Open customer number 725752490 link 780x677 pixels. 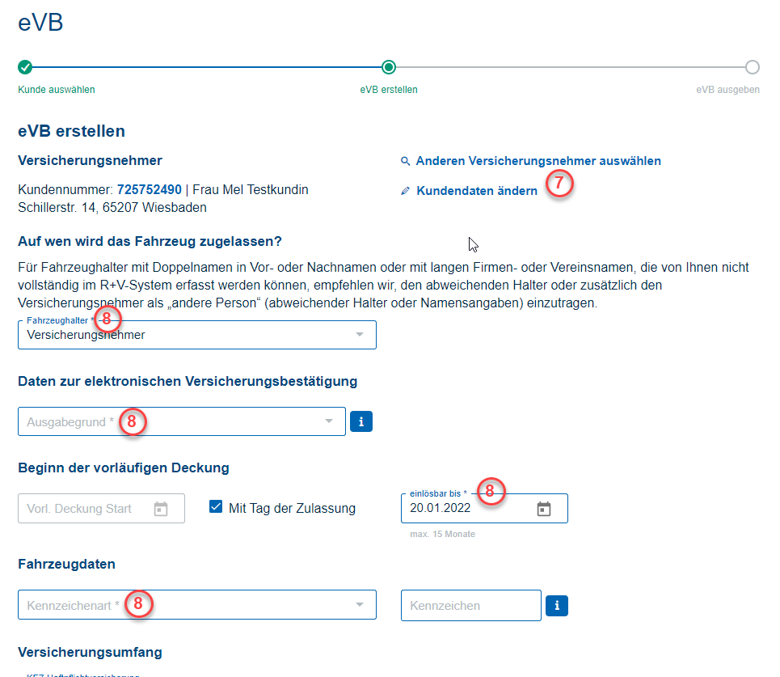pyautogui.click(x=150, y=190)
